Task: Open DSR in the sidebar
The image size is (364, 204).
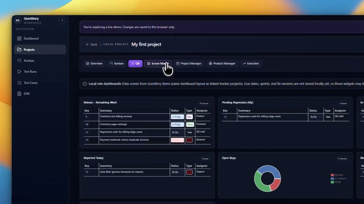Action: pos(40,94)
